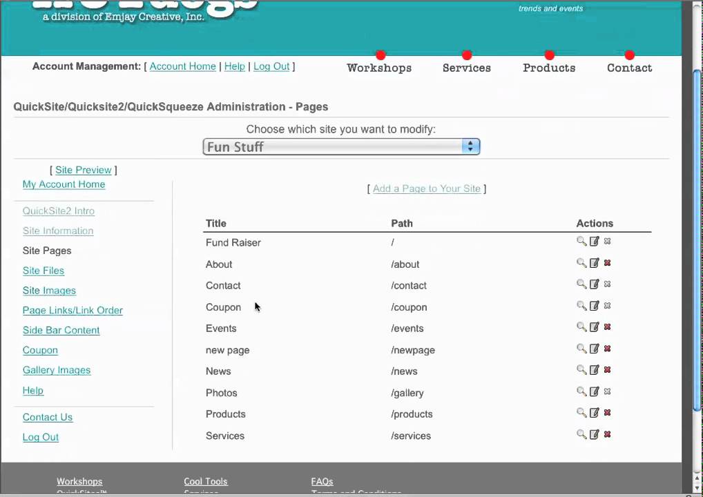Delete the About page
This screenshot has height=497, width=703.
click(x=608, y=263)
